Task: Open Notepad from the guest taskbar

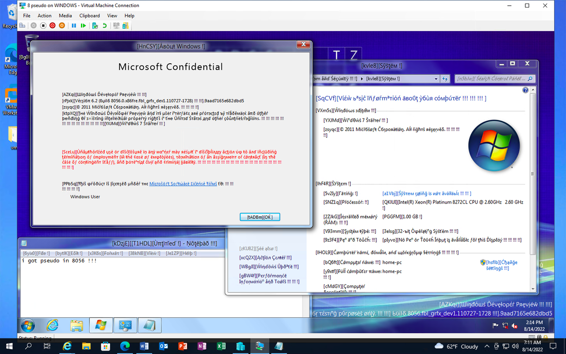Action: coord(149,325)
